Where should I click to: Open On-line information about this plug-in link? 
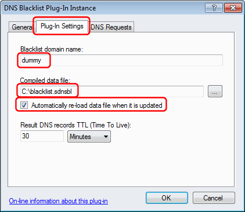[x=59, y=201]
